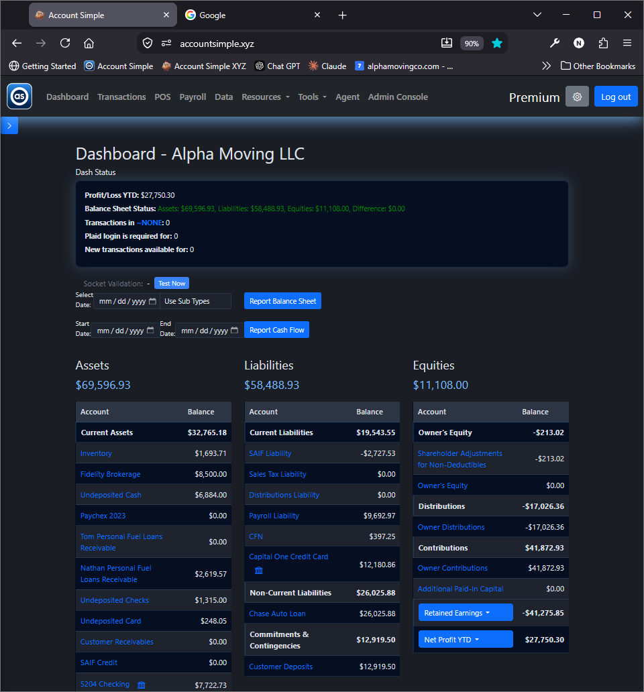Expand the Tools menu

point(312,97)
